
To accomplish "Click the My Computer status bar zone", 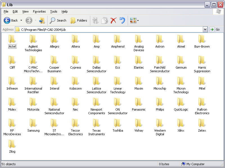I will point(193,164).
